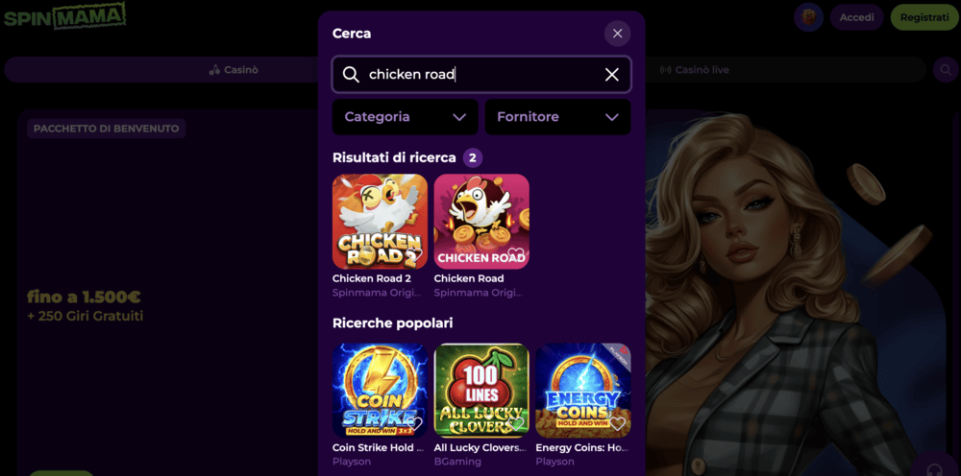Click the Registrati button
961x476 pixels.
coord(924,17)
